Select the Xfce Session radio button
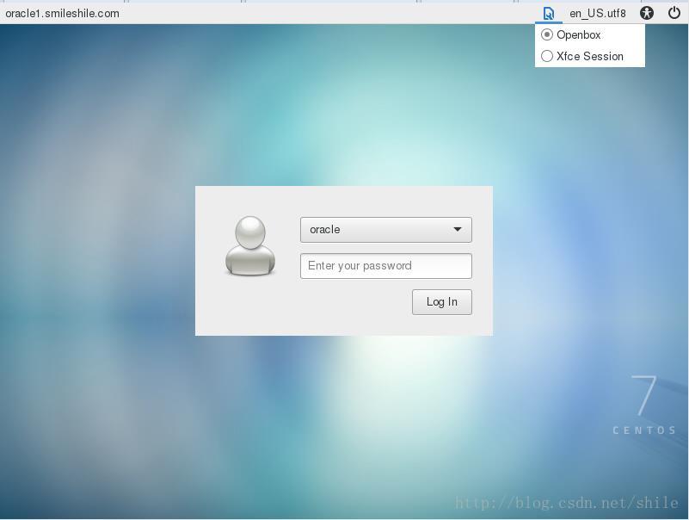The height and width of the screenshot is (520, 689). coord(547,56)
